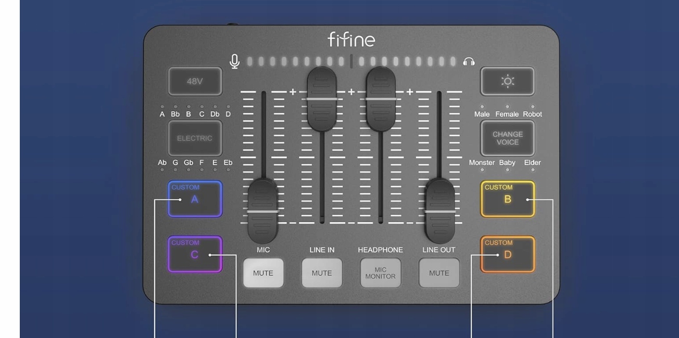Select the ELECTRIC key button
679x338 pixels.
point(195,138)
